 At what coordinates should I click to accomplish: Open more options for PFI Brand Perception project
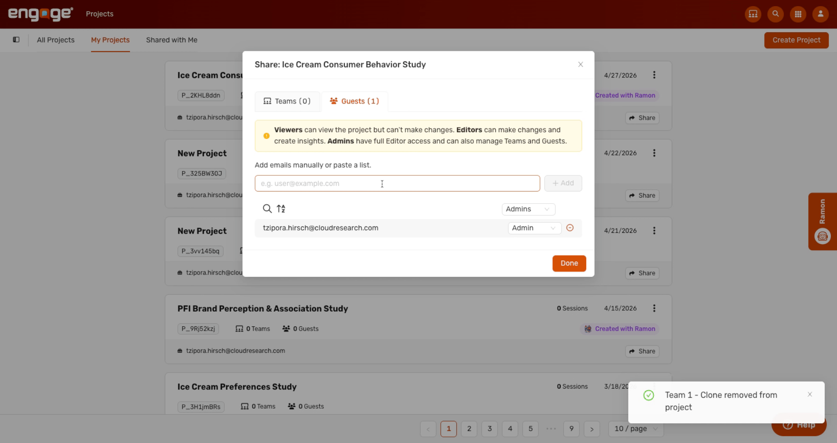point(654,308)
